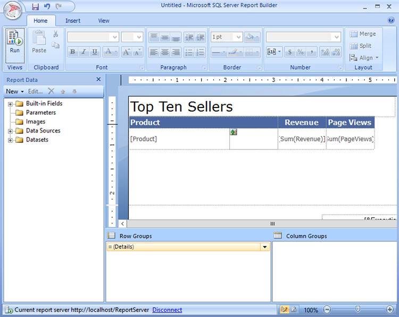This screenshot has width=399, height=317.
Task: Paste from clipboard
Action: [x=39, y=42]
